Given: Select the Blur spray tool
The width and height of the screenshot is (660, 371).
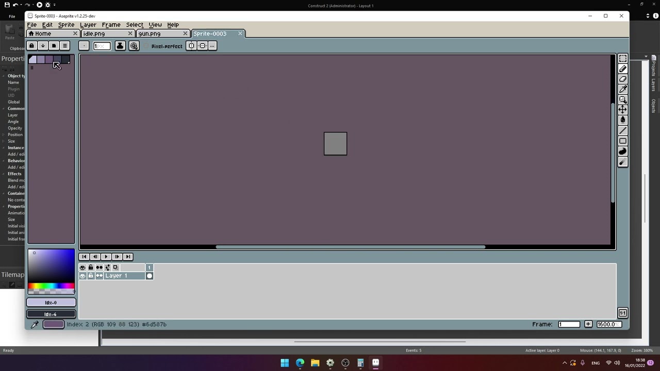Looking at the screenshot, I should tap(623, 162).
